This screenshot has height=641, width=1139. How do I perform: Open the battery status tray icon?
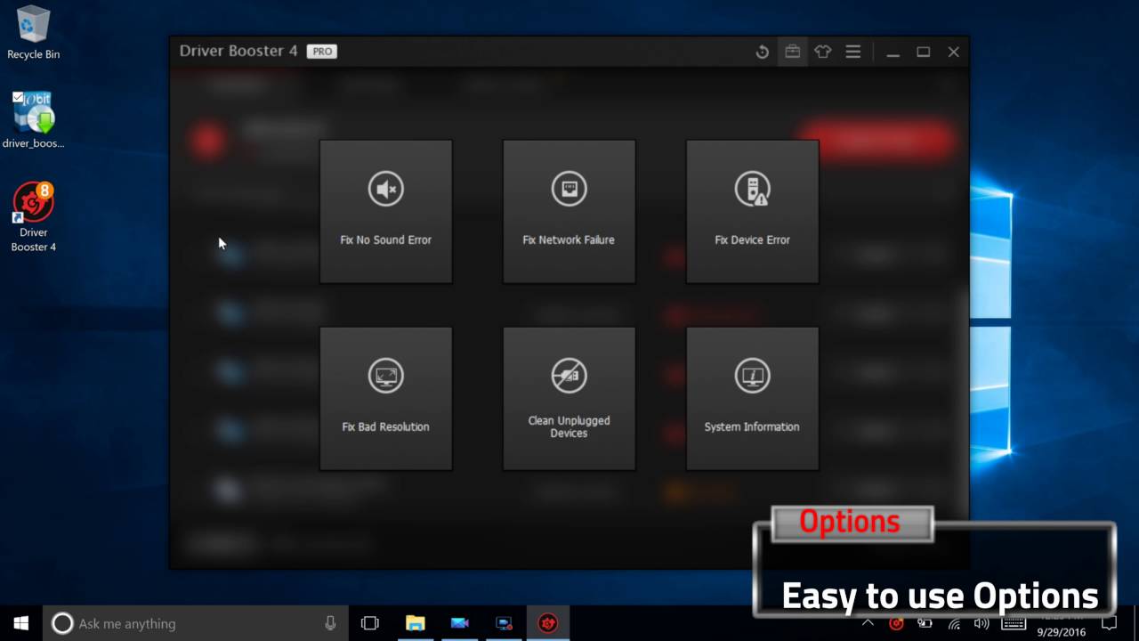(x=925, y=623)
